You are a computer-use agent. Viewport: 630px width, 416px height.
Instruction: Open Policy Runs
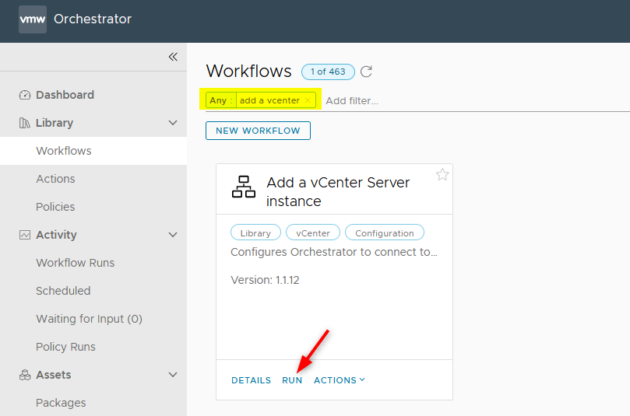click(65, 347)
